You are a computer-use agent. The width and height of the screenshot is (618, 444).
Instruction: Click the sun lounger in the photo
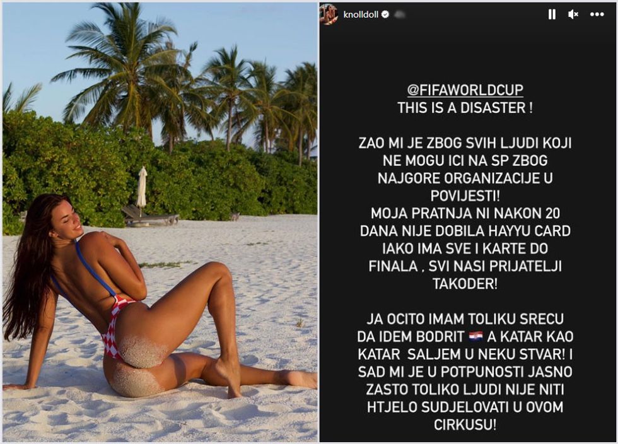[150, 216]
